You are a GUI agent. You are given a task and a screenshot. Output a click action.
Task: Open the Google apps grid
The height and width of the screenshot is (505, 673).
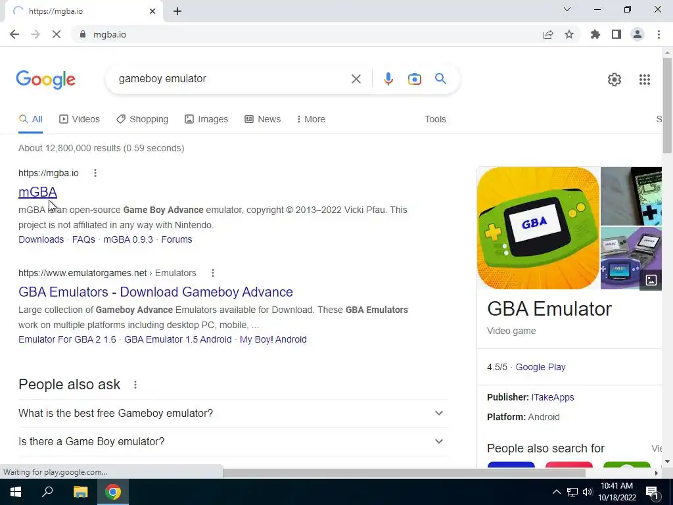coord(645,80)
